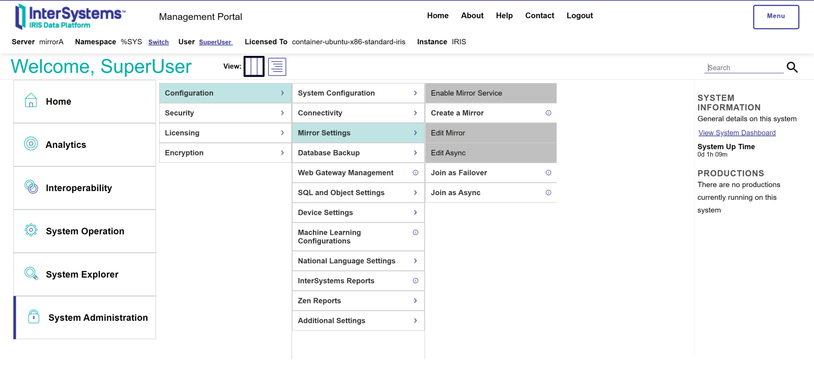Open the View System Dashboard link
Image resolution: width=814 pixels, height=367 pixels.
[x=737, y=133]
